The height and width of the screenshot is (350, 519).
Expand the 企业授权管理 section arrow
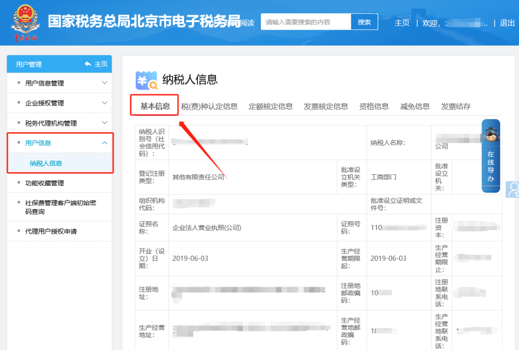point(104,103)
